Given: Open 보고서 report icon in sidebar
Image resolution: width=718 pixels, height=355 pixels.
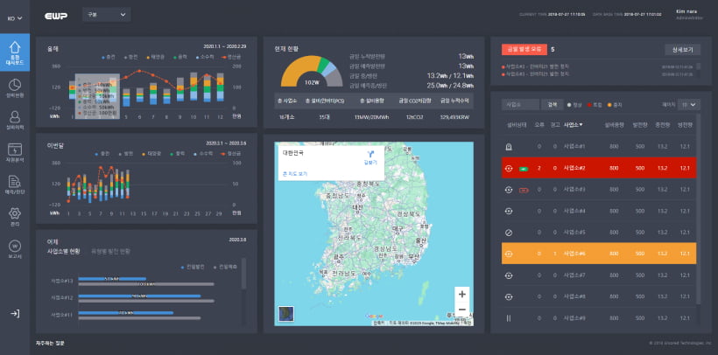Looking at the screenshot, I should (x=15, y=249).
